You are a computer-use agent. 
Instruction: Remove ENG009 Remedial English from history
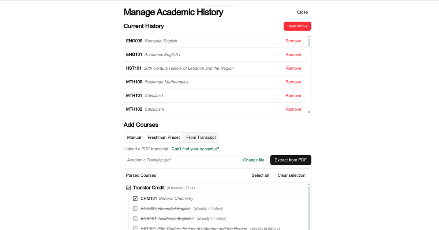(x=293, y=41)
